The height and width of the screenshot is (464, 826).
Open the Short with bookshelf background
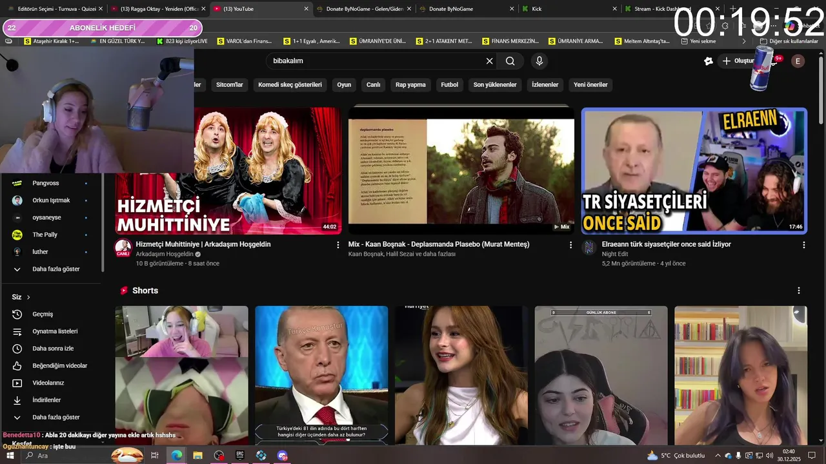[741, 375]
